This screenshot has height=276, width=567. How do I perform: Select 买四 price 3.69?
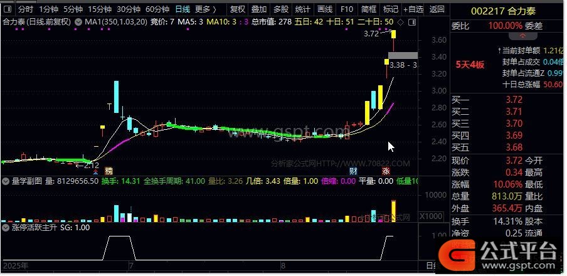pos(514,135)
